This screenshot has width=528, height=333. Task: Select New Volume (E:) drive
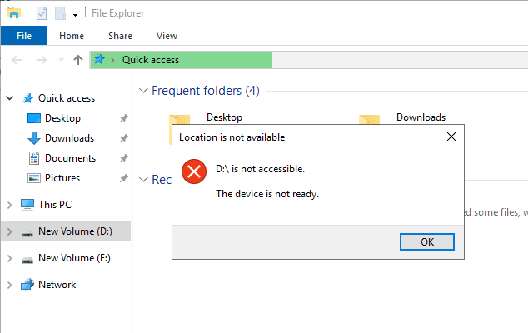coord(74,258)
